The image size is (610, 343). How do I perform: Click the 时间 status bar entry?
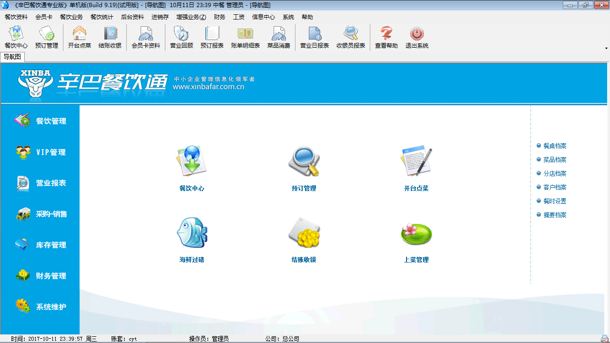[54, 339]
